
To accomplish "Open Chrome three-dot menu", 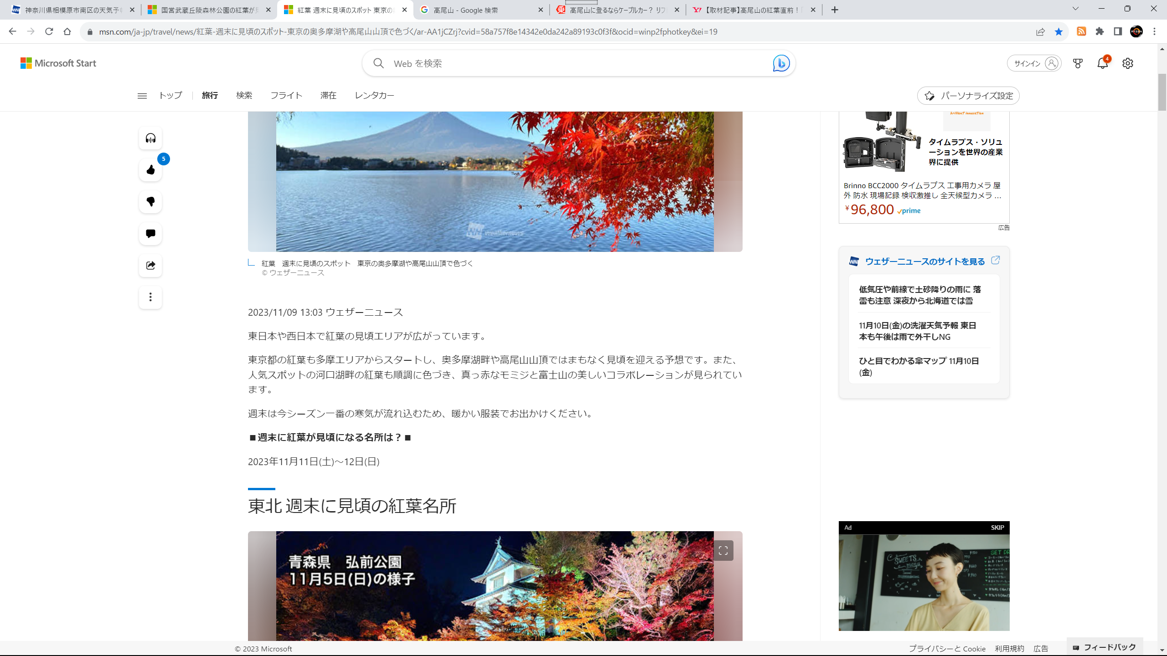I will click(x=1155, y=31).
